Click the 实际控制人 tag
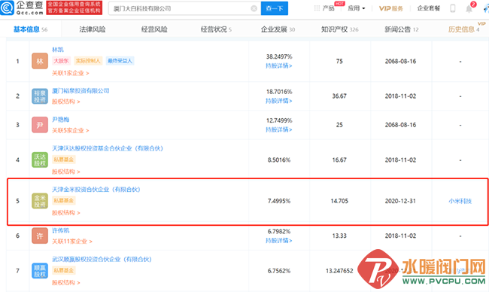The height and width of the screenshot is (292, 489). coord(88,61)
